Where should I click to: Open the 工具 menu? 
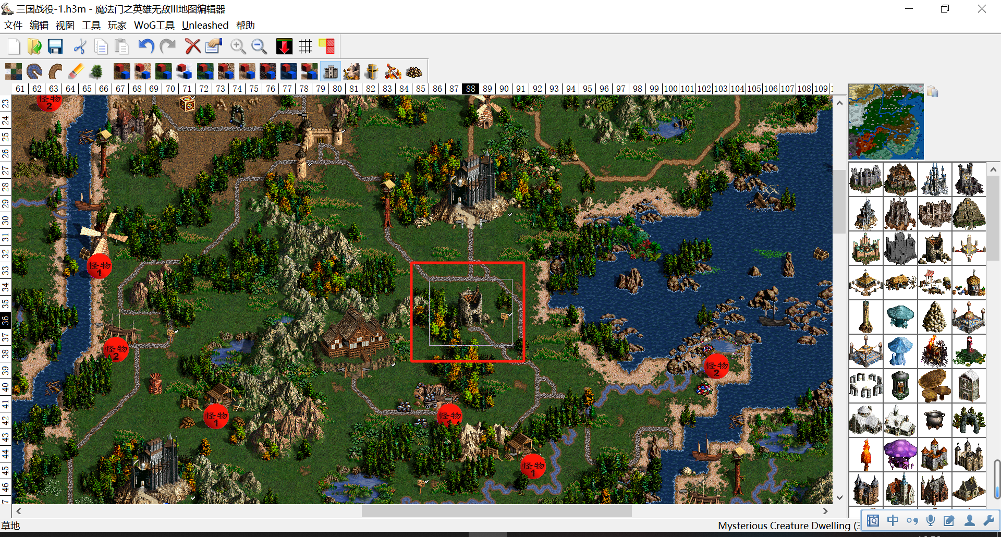point(91,25)
